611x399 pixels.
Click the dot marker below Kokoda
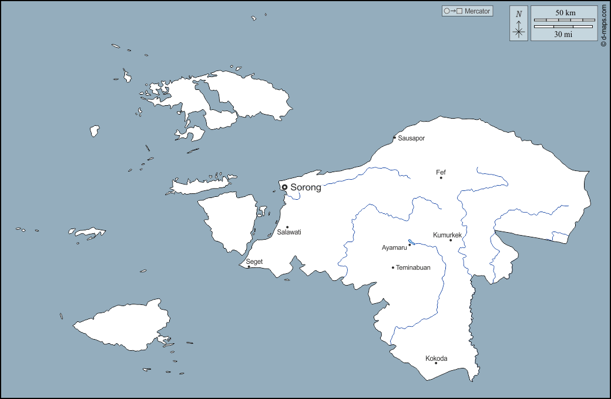pyautogui.click(x=436, y=363)
